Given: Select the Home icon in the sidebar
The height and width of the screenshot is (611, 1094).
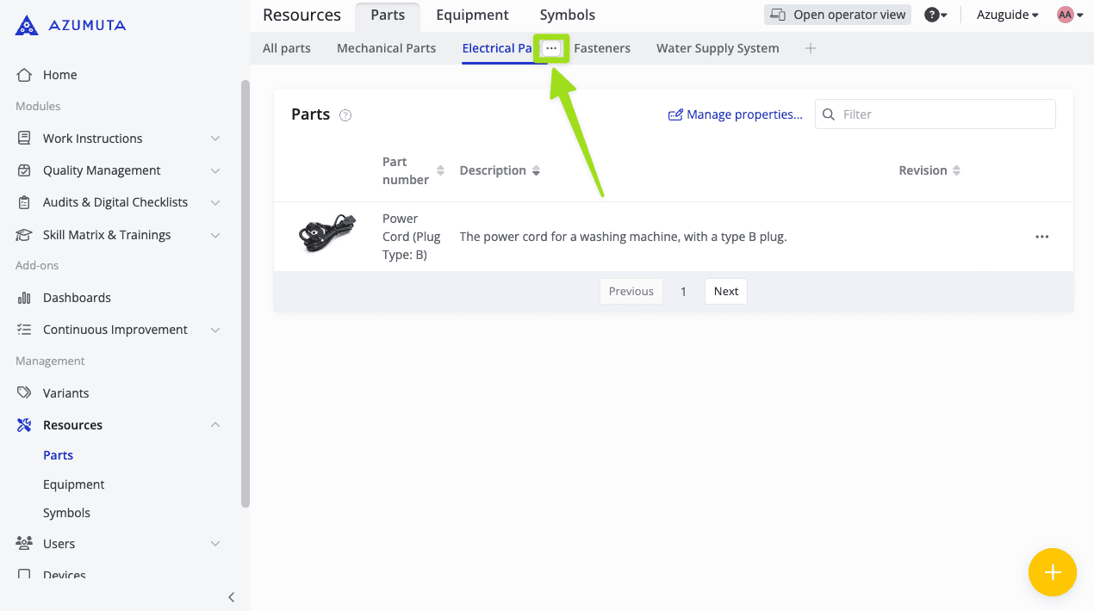Looking at the screenshot, I should pos(26,75).
